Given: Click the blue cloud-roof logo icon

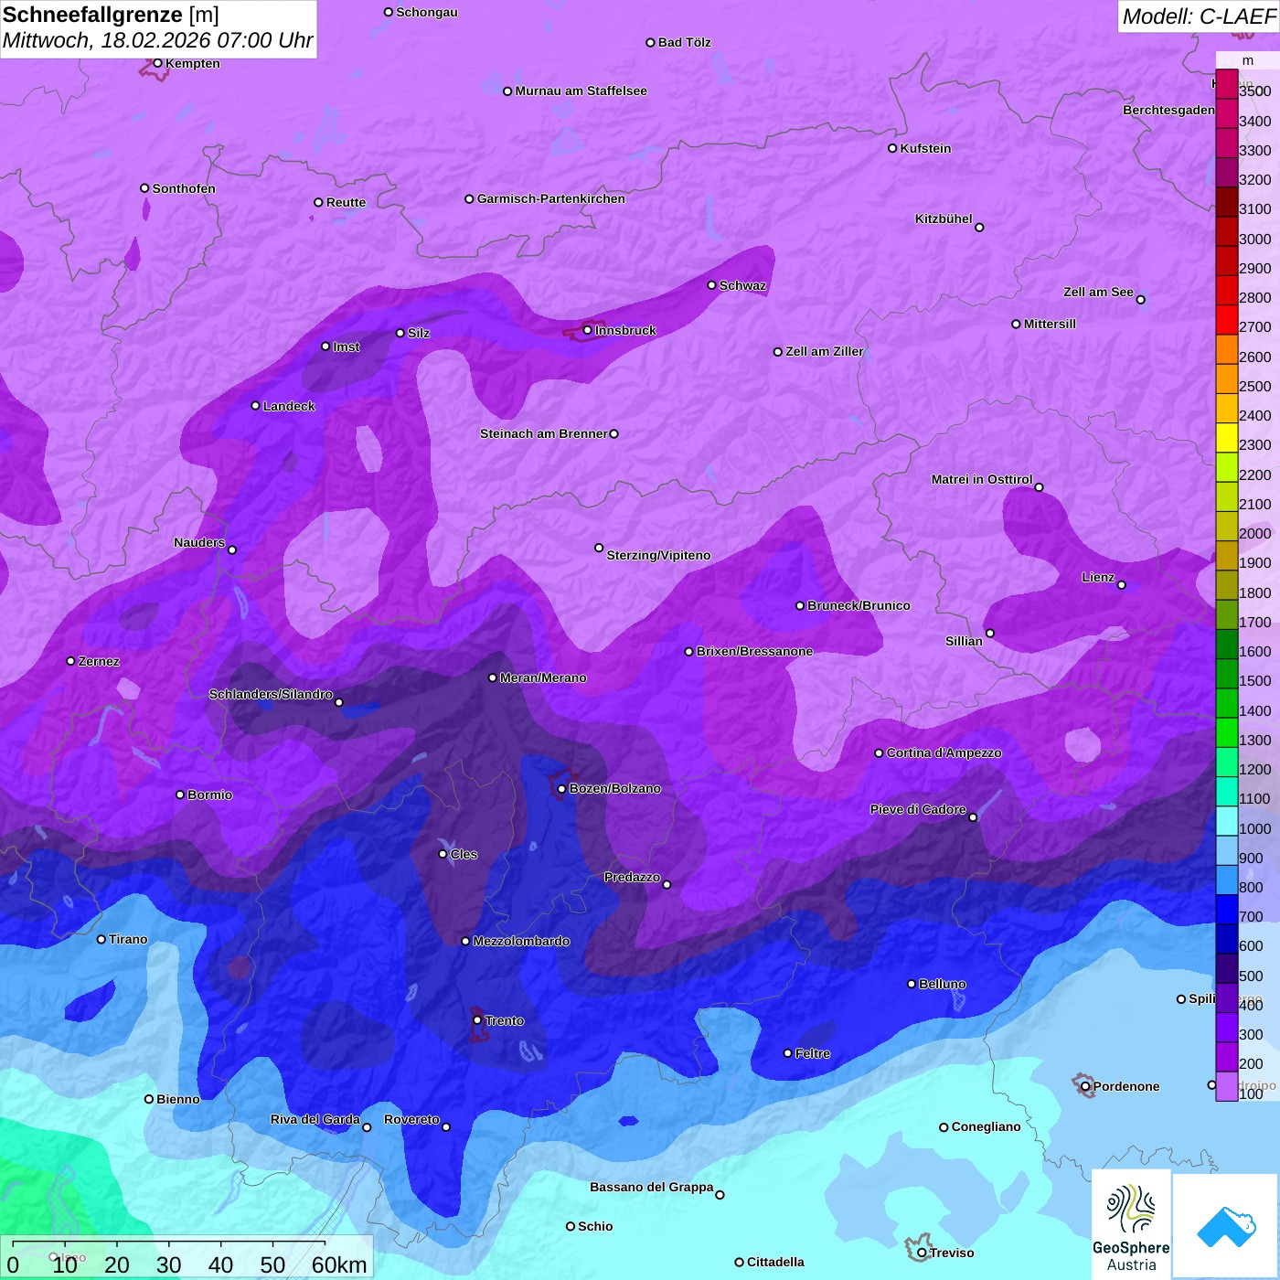Looking at the screenshot, I should click(x=1225, y=1226).
